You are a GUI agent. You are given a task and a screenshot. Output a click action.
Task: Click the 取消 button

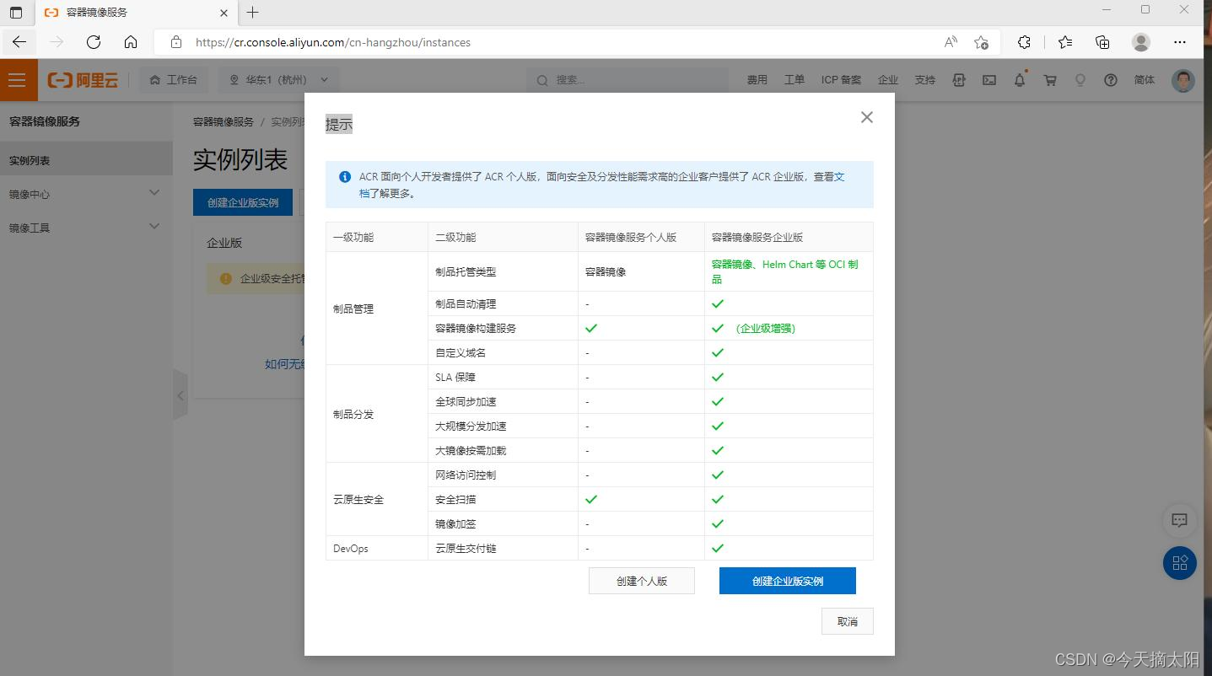click(847, 621)
